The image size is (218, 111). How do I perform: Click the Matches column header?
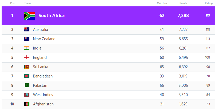162,3
